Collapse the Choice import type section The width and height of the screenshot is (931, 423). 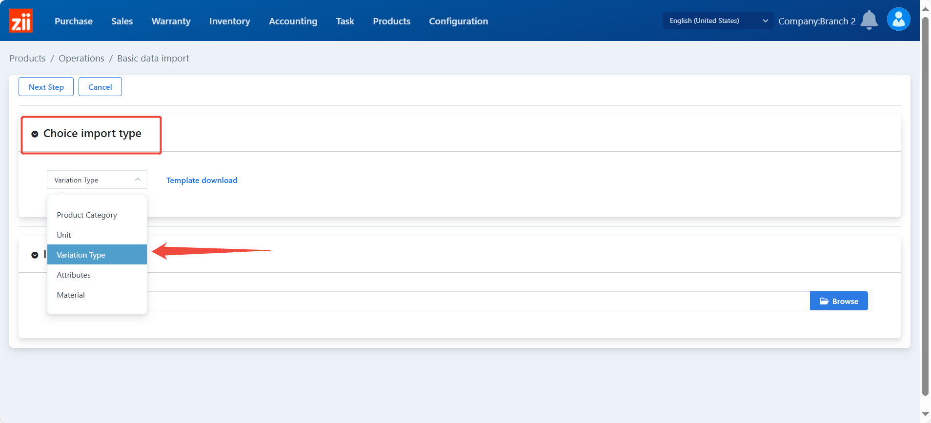point(35,134)
